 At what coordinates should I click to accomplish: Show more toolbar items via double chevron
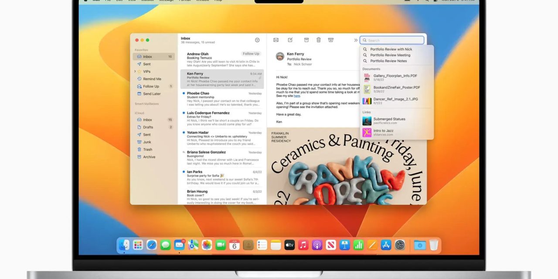[356, 40]
